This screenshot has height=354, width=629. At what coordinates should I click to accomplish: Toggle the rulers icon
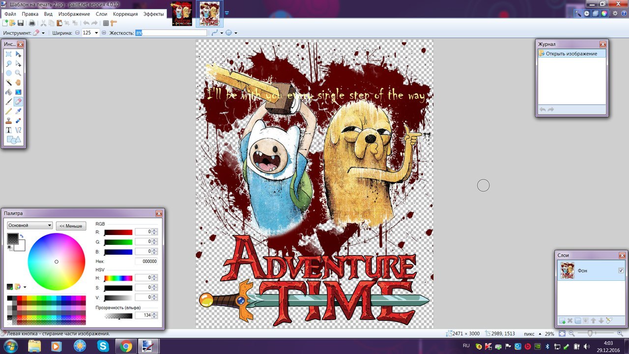point(114,23)
